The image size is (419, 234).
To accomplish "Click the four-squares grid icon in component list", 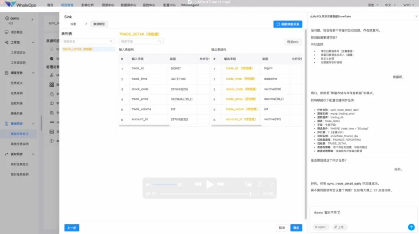I will pyautogui.click(x=52, y=85).
